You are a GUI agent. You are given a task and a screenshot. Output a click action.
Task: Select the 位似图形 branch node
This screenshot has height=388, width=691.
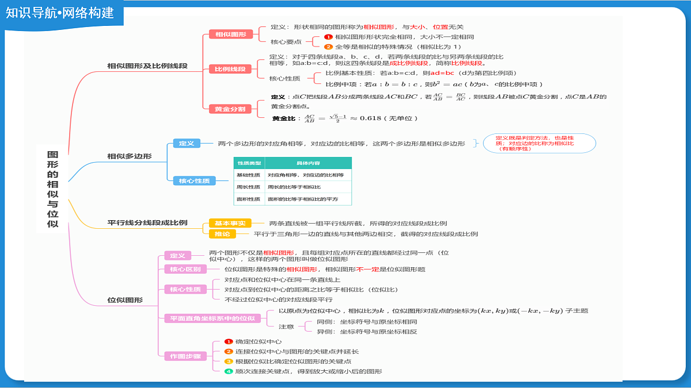pyautogui.click(x=125, y=299)
